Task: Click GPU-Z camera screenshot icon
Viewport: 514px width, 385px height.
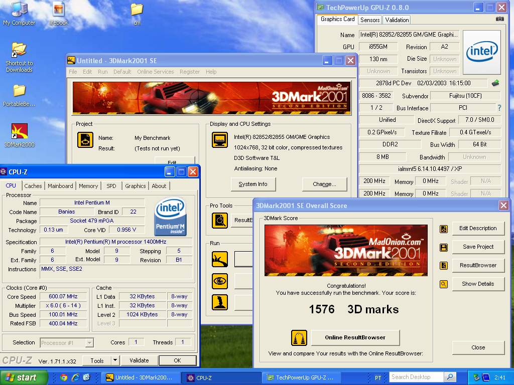Action: pos(499,19)
